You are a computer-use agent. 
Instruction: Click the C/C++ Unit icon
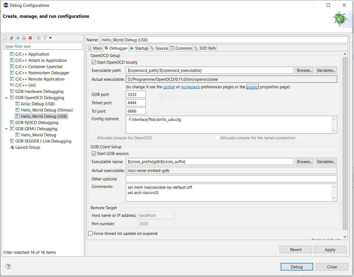[12, 85]
